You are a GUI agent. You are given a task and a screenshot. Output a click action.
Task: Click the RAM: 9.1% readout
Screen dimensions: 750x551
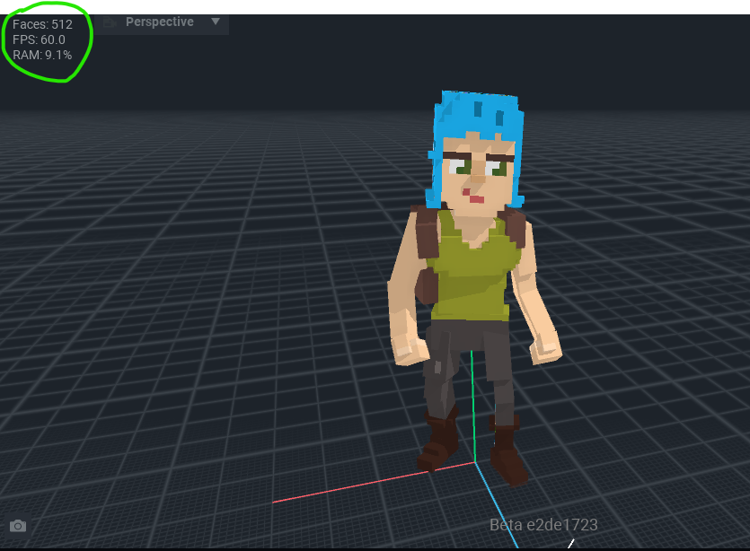[42, 55]
